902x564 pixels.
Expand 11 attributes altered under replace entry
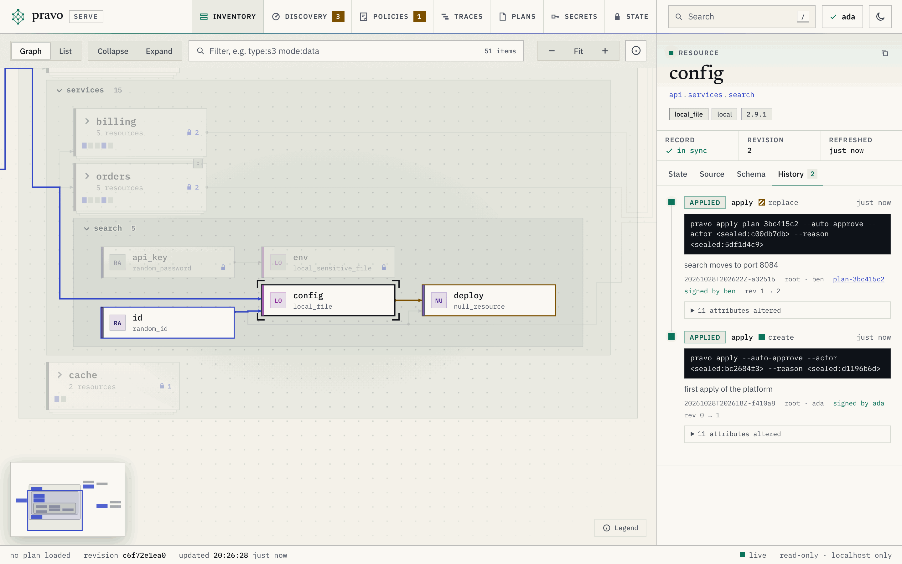[x=787, y=310]
